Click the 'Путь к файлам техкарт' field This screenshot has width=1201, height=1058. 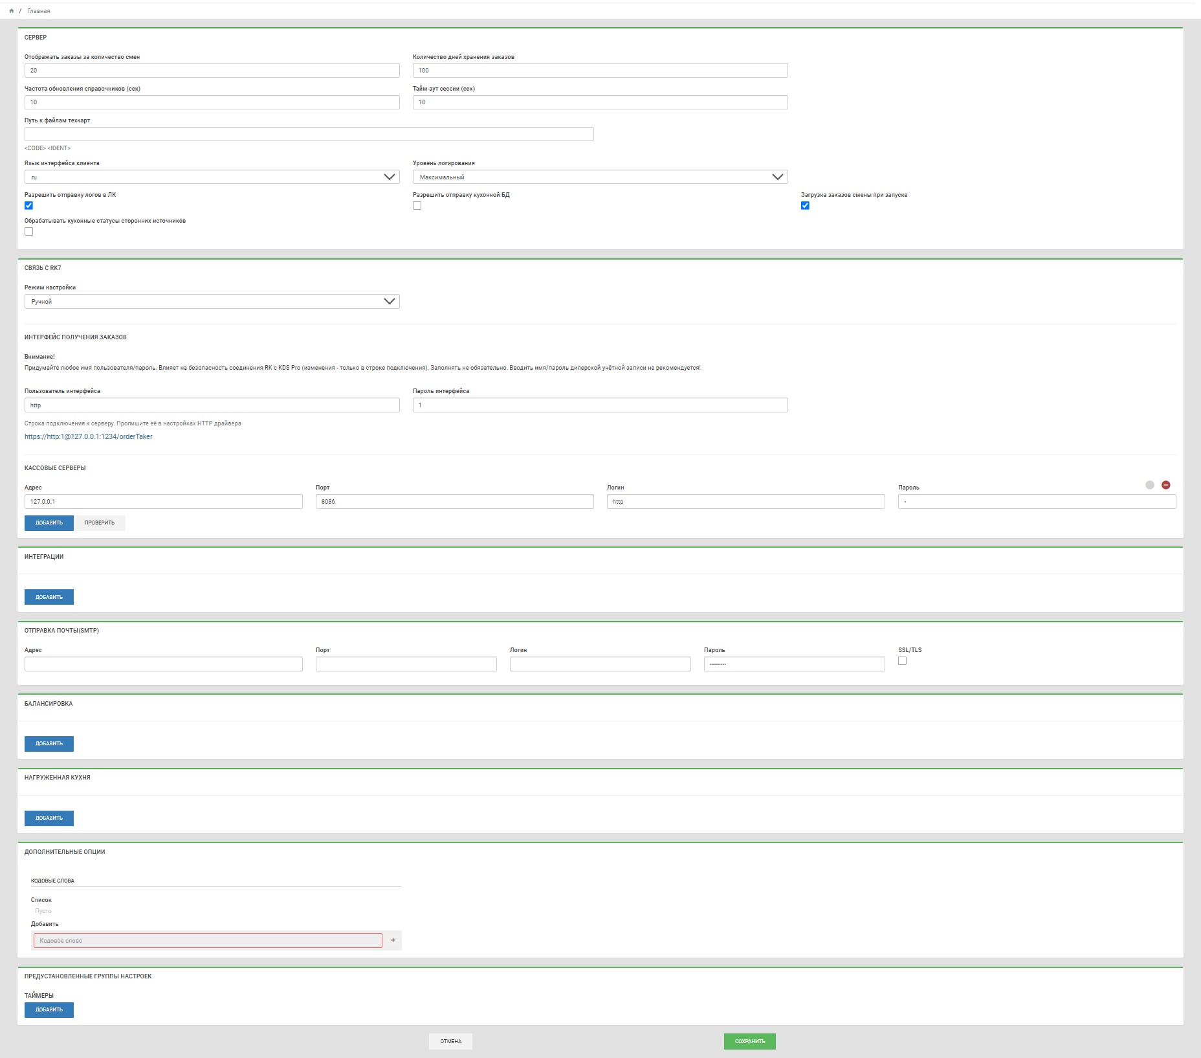[x=309, y=134]
